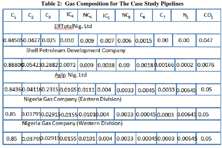Click the 0.8436 cell
222x148 pixels.
tap(13, 90)
